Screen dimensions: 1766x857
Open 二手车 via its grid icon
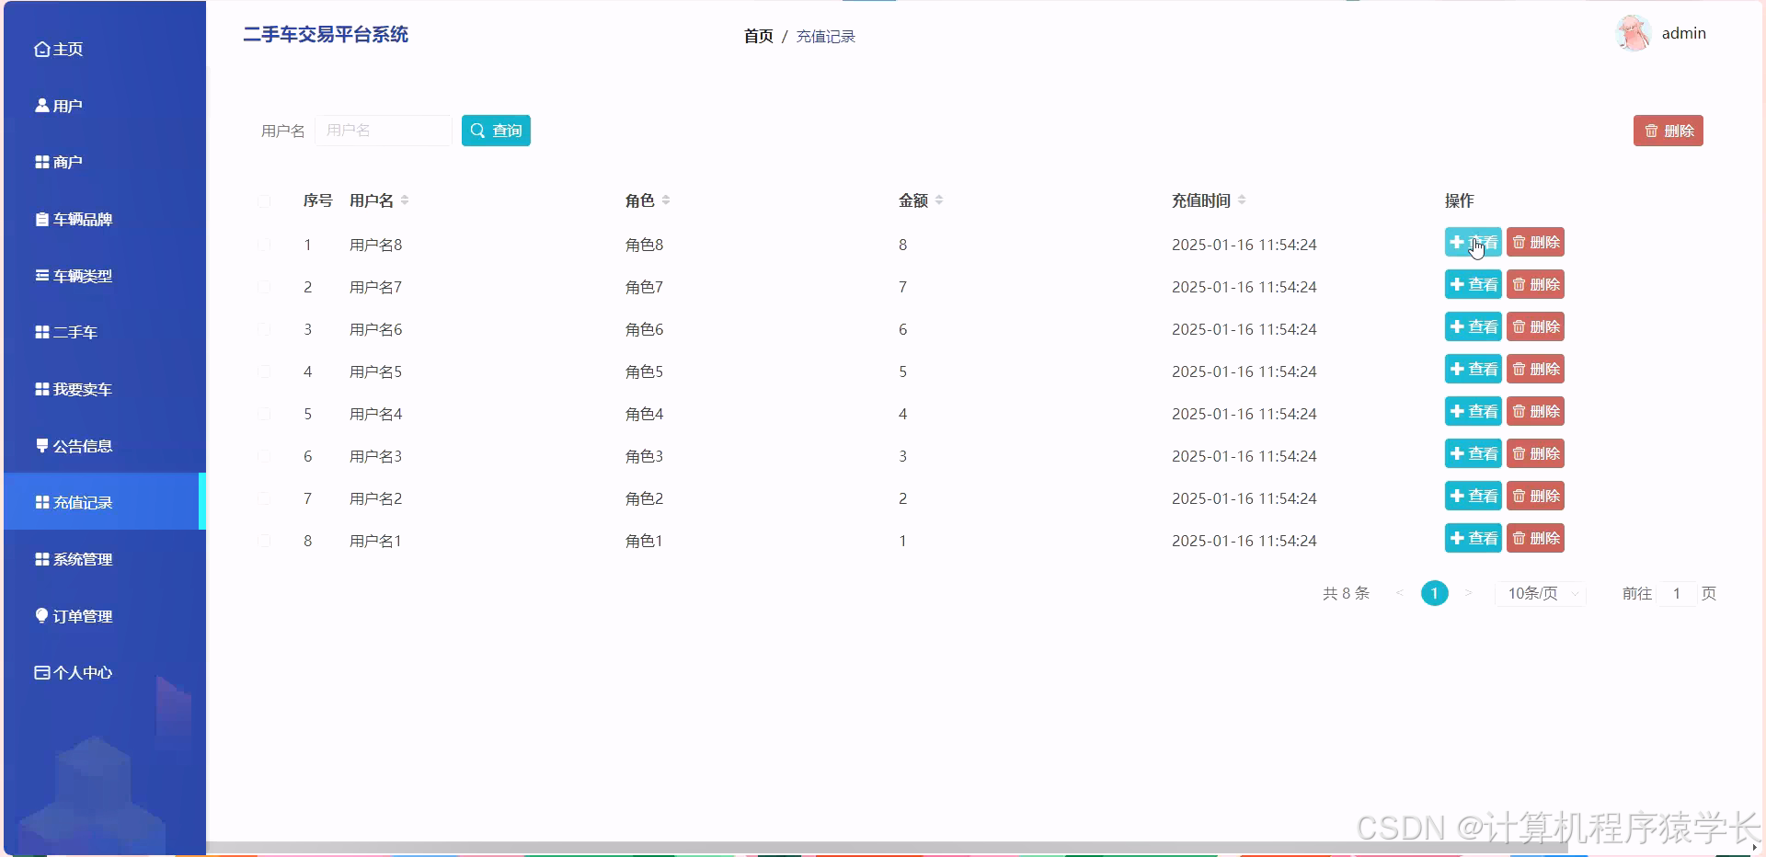[x=41, y=332]
